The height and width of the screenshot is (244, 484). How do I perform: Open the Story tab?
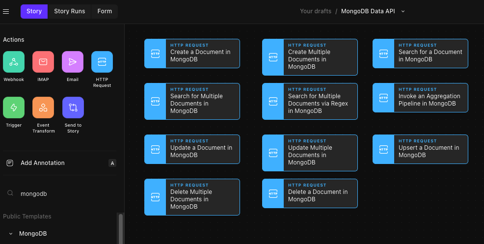click(x=34, y=11)
